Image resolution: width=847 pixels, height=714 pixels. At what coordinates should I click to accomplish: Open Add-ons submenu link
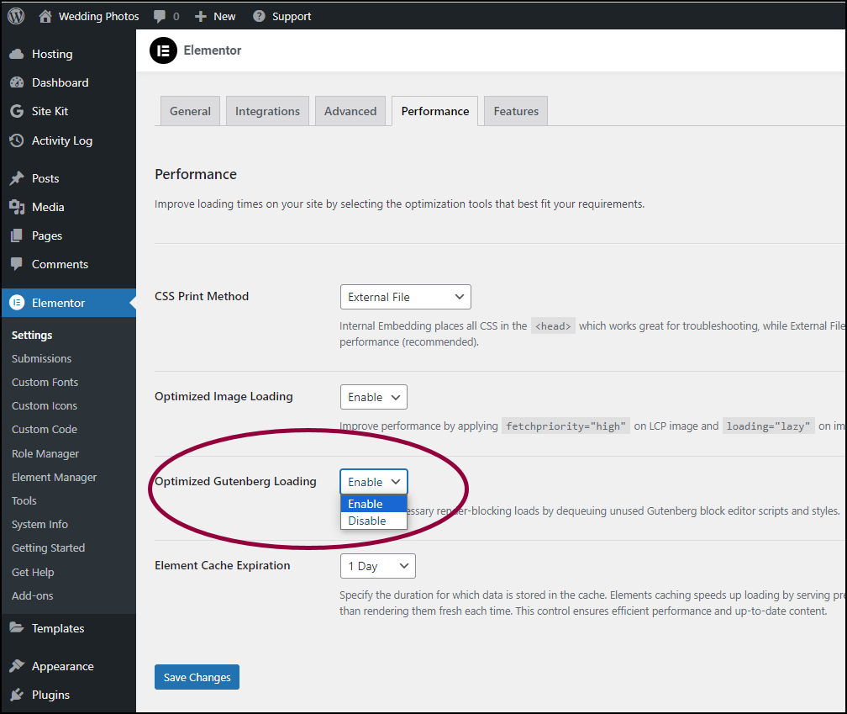tap(33, 595)
